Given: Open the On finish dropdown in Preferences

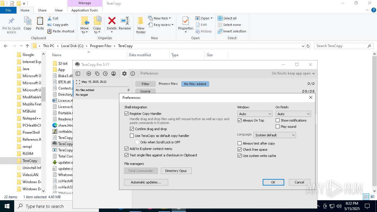Looking at the screenshot, I should (x=293, y=114).
